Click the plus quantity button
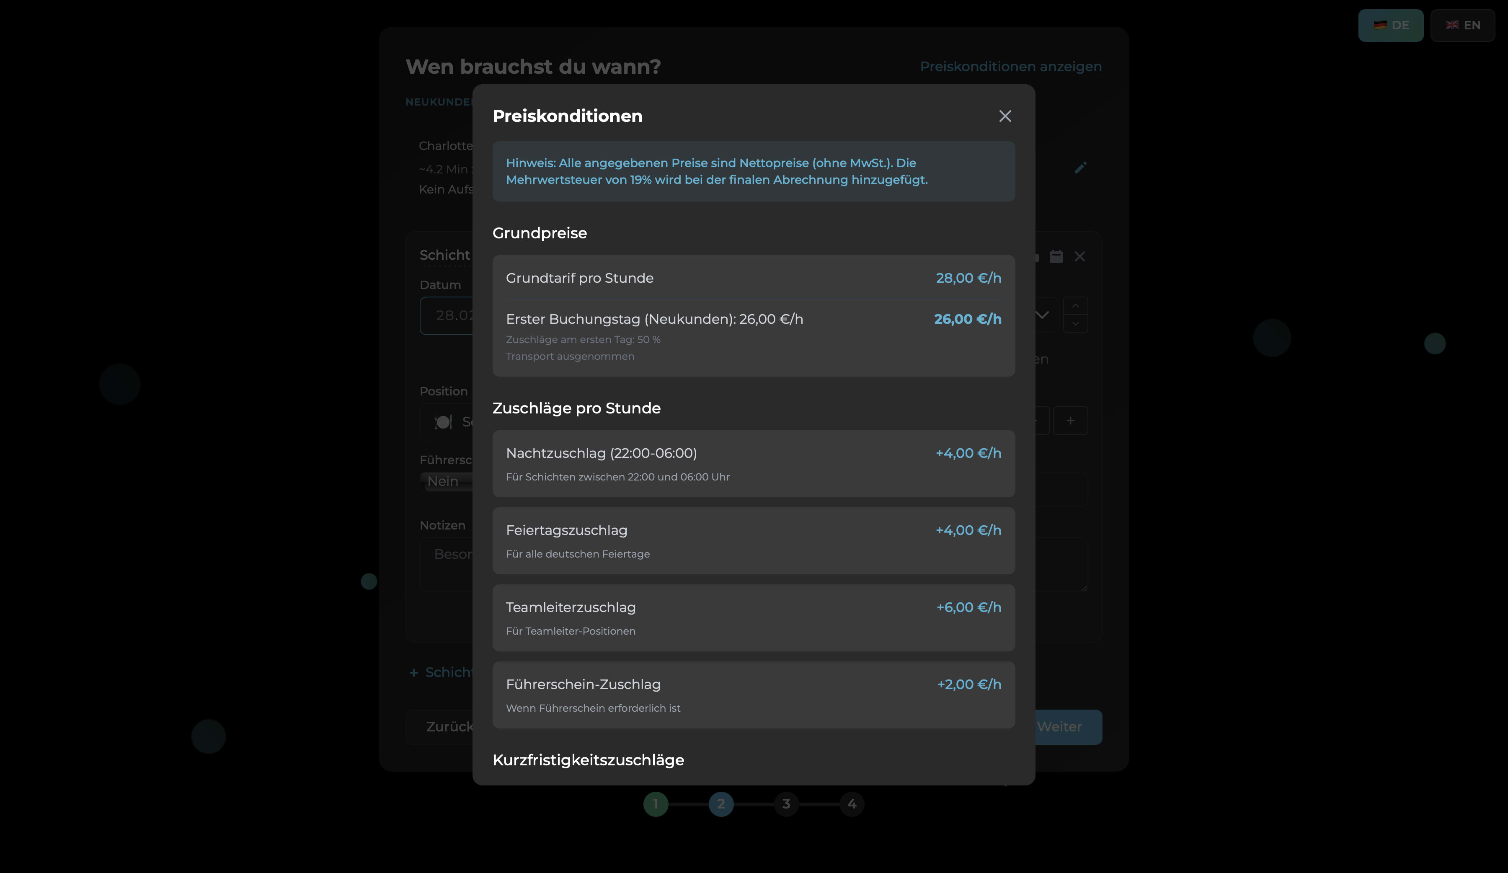Screen dimensions: 1508x873 [x=1070, y=421]
